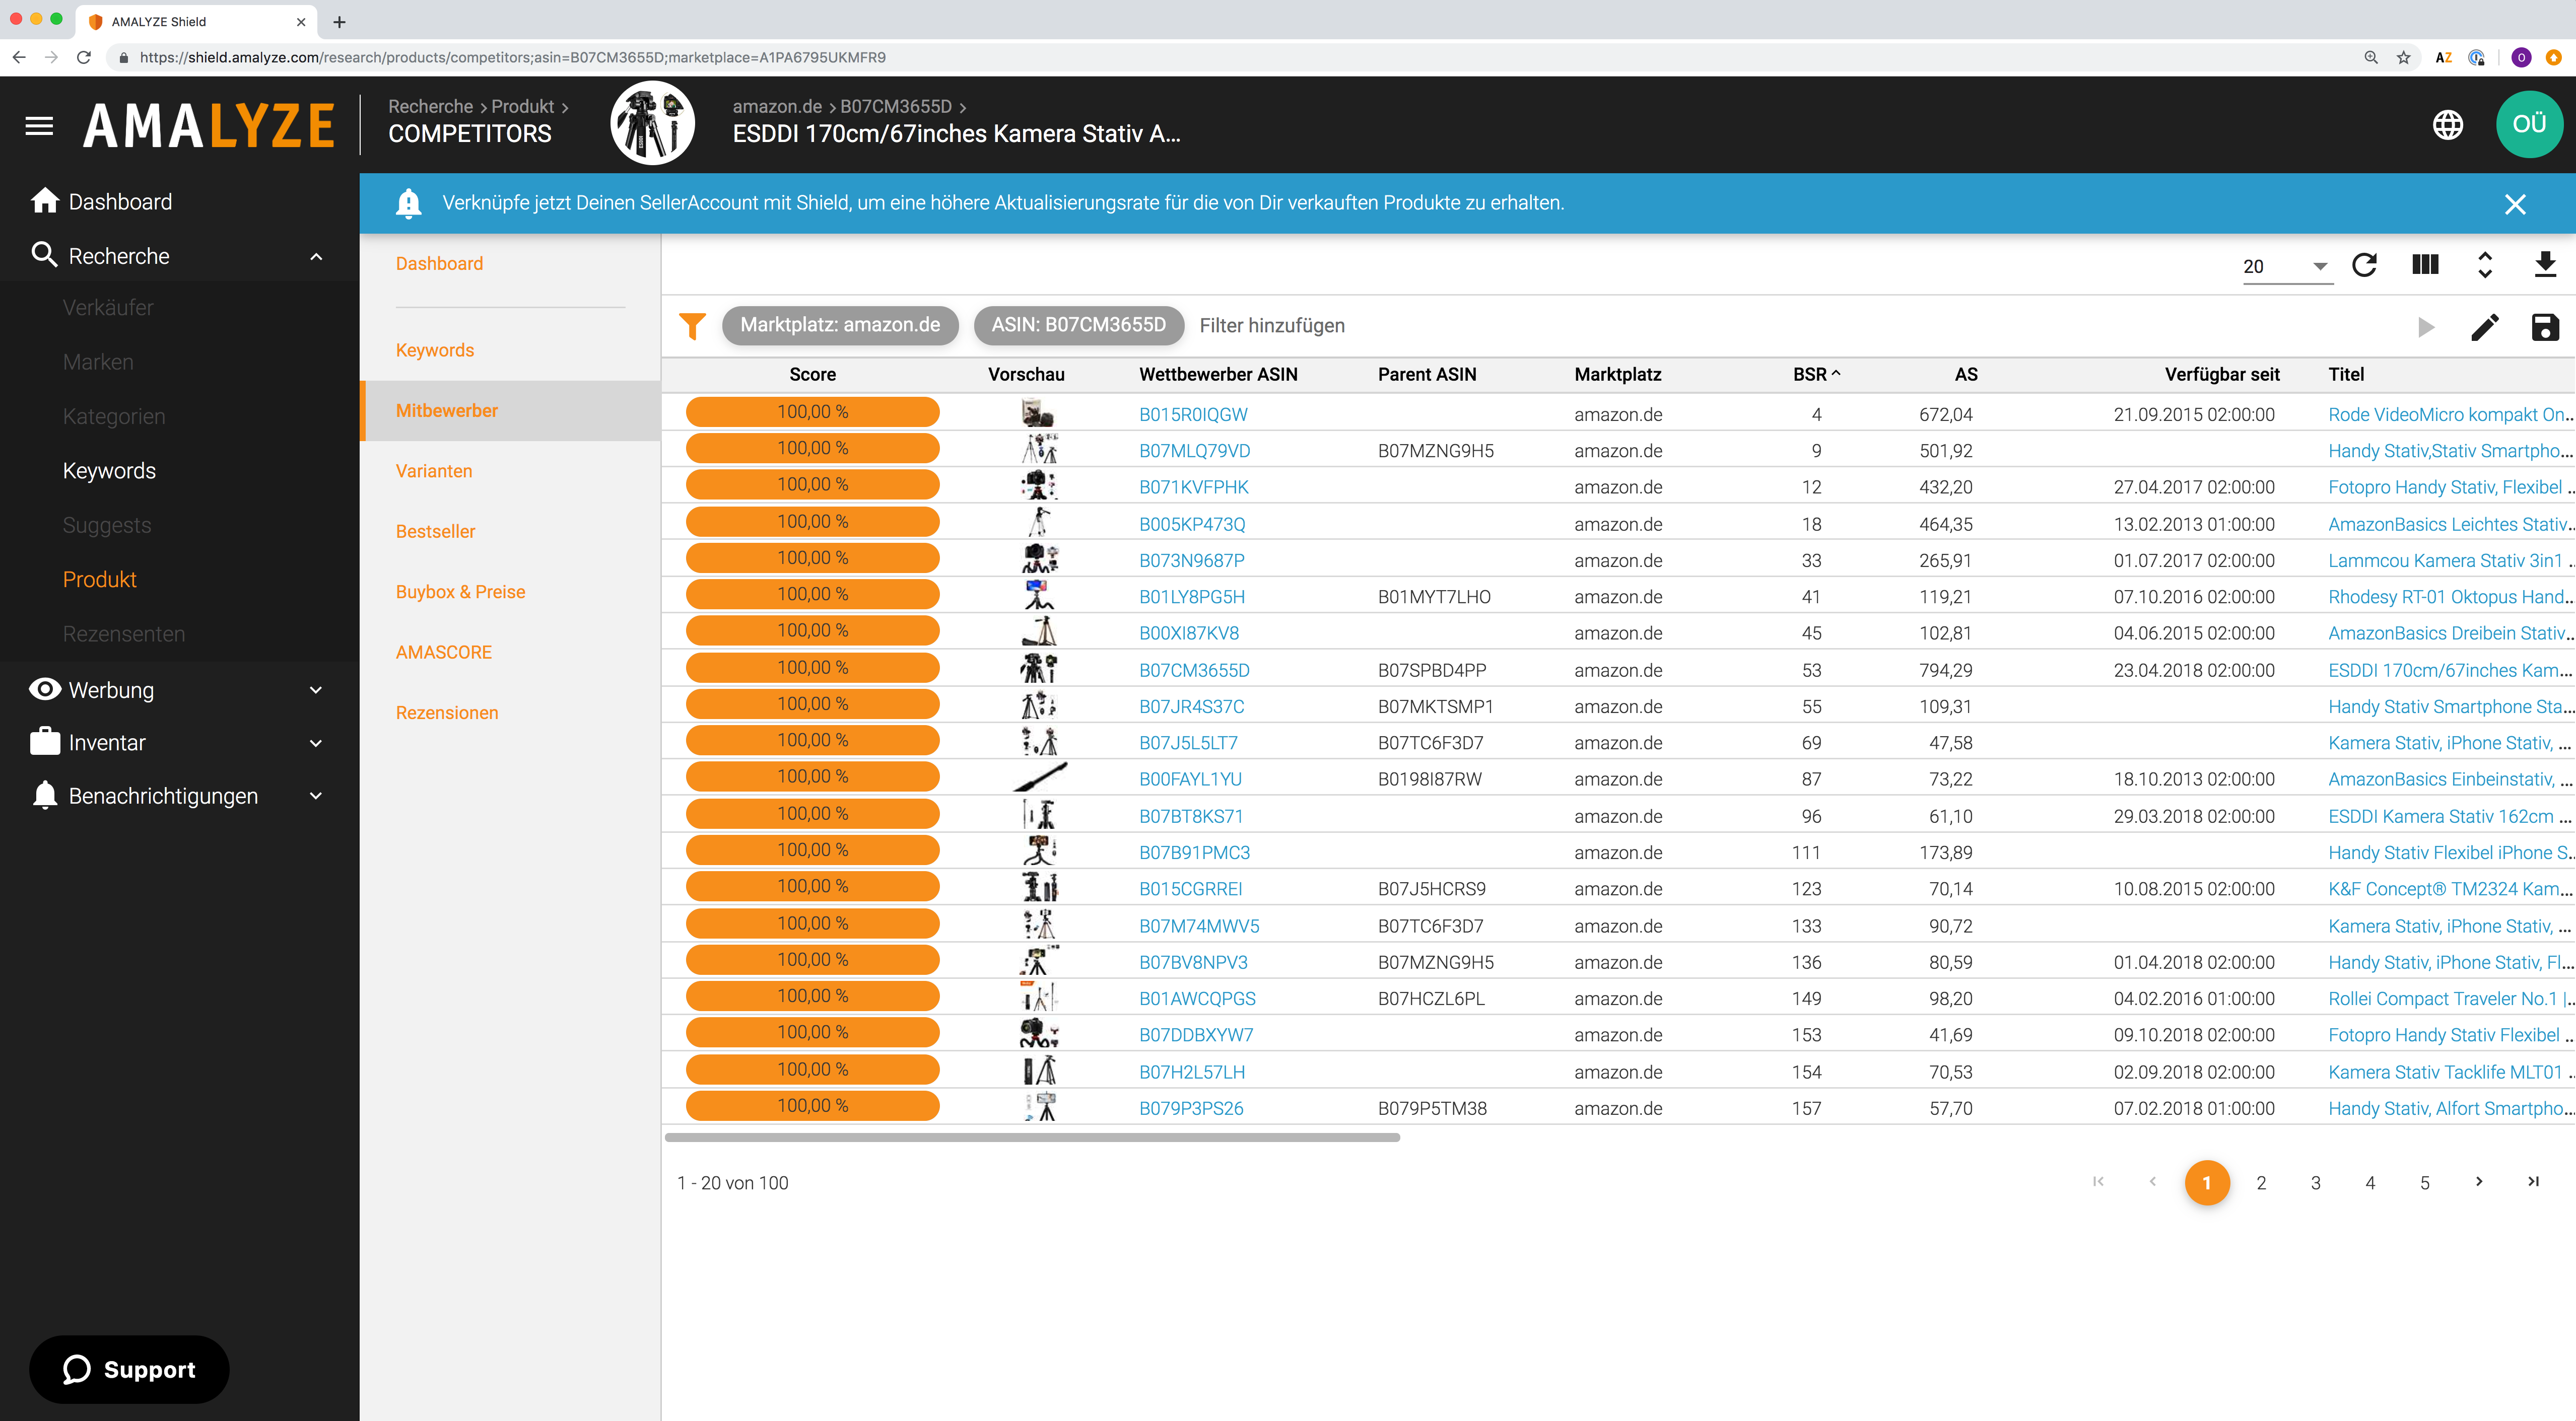This screenshot has width=2576, height=1421.
Task: Click the ASIN: B07CM3655D filter chip
Action: pos(1078,325)
